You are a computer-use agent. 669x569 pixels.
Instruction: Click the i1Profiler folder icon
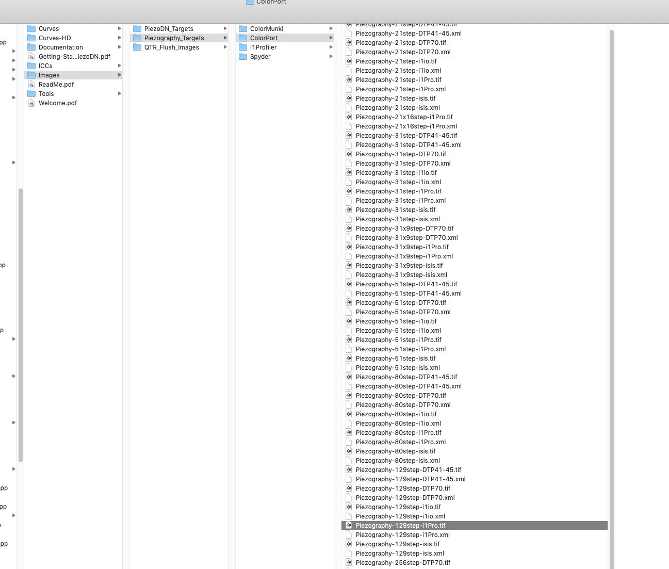coord(243,47)
